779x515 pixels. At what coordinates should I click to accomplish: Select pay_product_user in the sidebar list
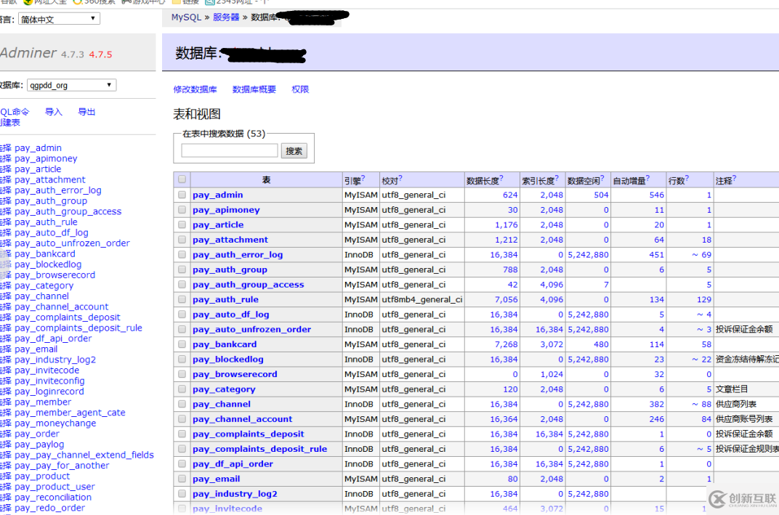point(55,487)
